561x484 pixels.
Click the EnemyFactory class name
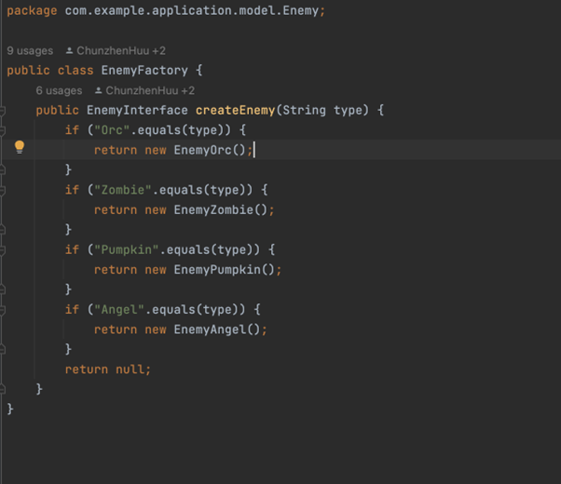coord(144,71)
